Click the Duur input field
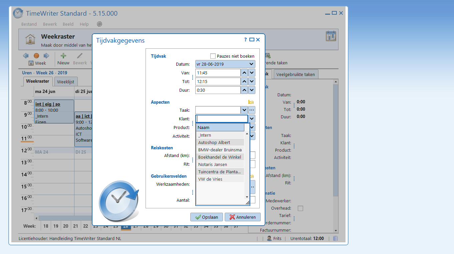 point(218,90)
